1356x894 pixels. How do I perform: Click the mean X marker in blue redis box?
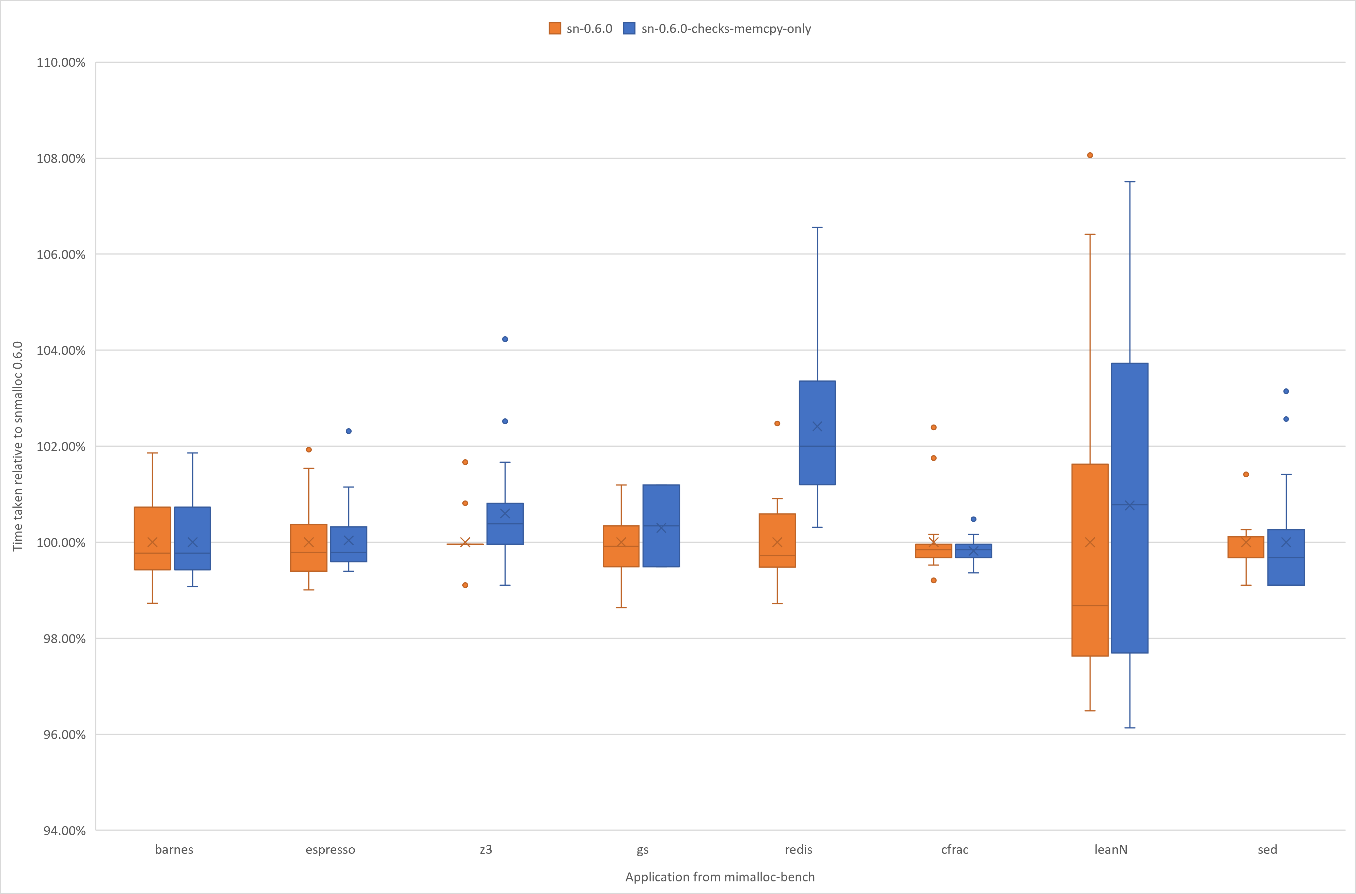(817, 427)
